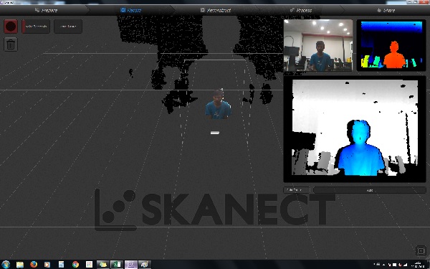This screenshot has width=430, height=269.
Task: Launch Firefox from the taskbar
Action: (34, 264)
